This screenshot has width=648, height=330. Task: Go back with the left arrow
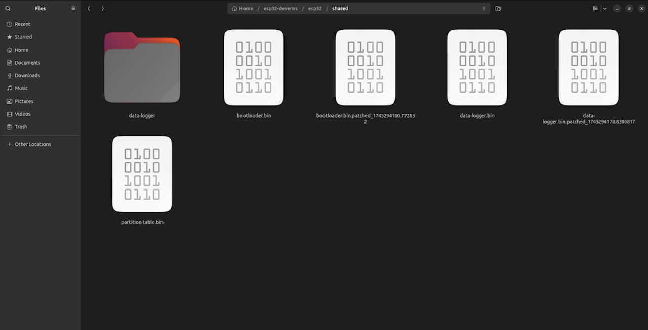point(89,8)
